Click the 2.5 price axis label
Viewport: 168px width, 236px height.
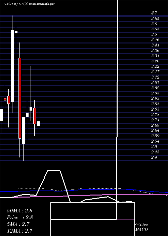pos(154,147)
